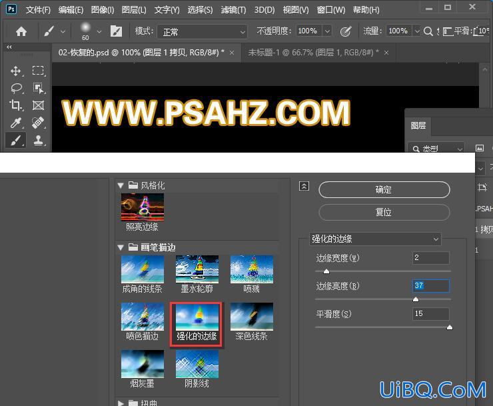The height and width of the screenshot is (406, 493).
Task: Toggle pressure for opacity icon
Action: point(346,31)
